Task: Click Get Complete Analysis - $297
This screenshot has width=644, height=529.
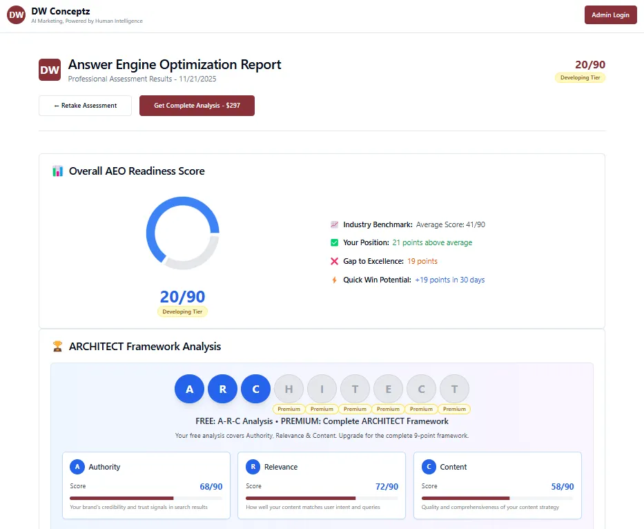Action: [x=197, y=106]
